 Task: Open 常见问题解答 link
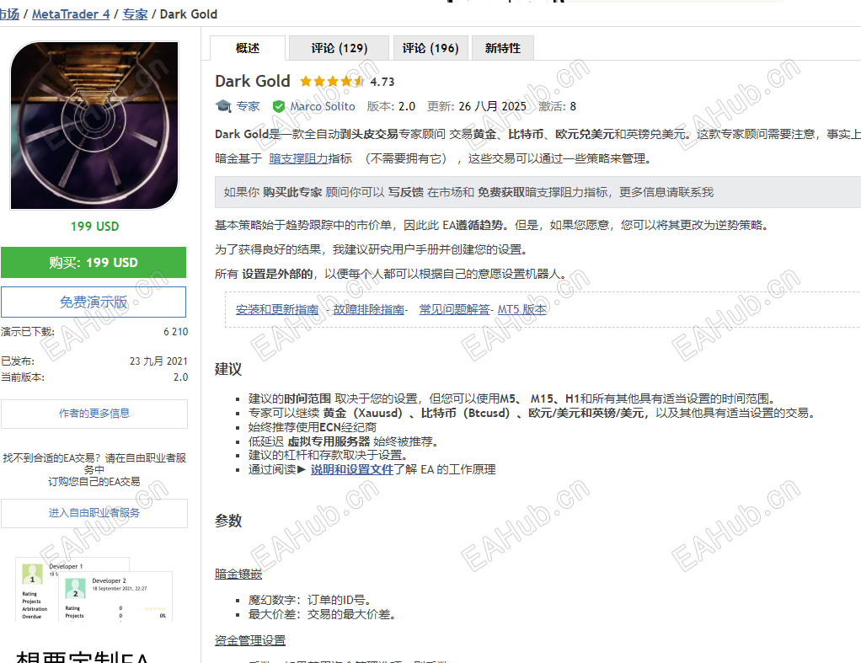click(454, 310)
